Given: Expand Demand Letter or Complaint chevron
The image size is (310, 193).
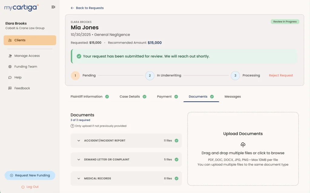Looking at the screenshot, I should pyautogui.click(x=79, y=160).
